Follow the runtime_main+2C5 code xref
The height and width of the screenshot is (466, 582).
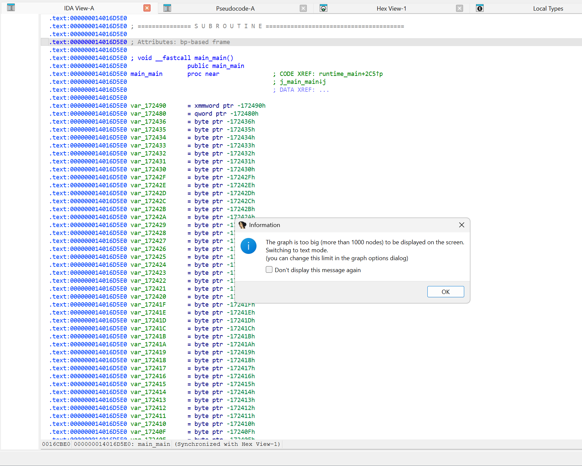[x=351, y=74]
